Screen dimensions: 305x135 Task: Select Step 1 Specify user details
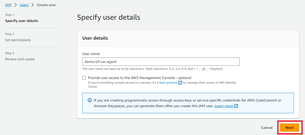pos(22,21)
